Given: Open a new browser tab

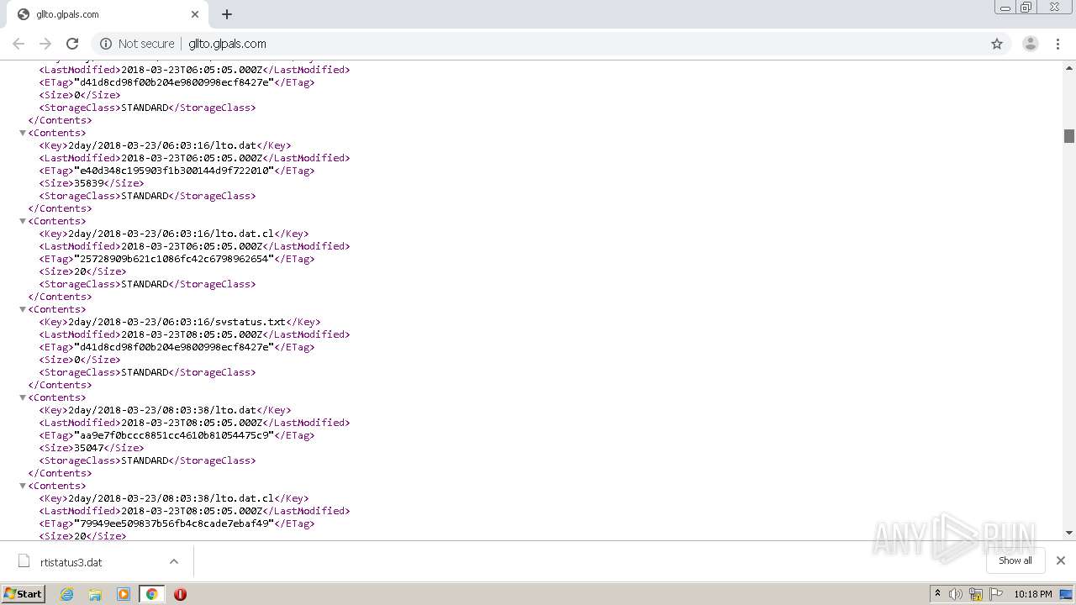Looking at the screenshot, I should pyautogui.click(x=227, y=14).
